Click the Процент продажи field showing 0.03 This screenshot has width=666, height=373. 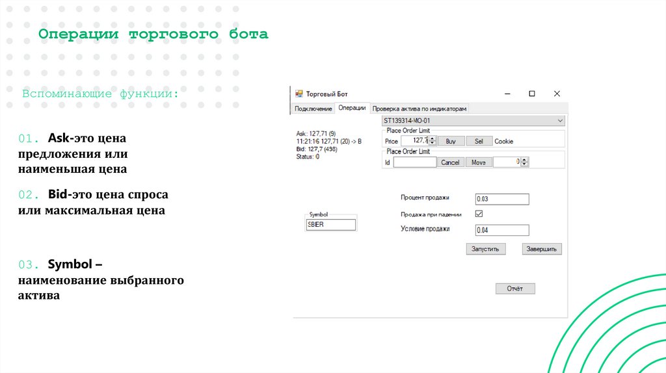pyautogui.click(x=502, y=199)
